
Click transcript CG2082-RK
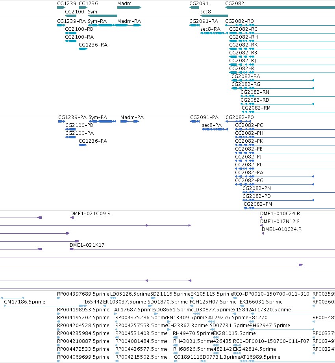tap(243, 45)
